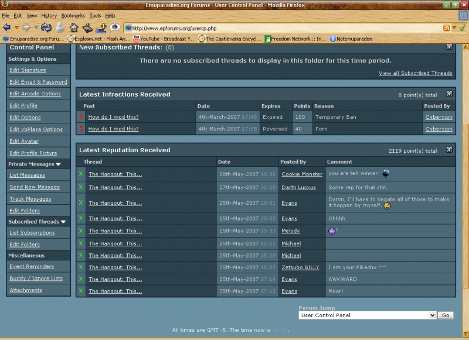This screenshot has width=469, height=340.
Task: Open the History menu
Action: 49,16
